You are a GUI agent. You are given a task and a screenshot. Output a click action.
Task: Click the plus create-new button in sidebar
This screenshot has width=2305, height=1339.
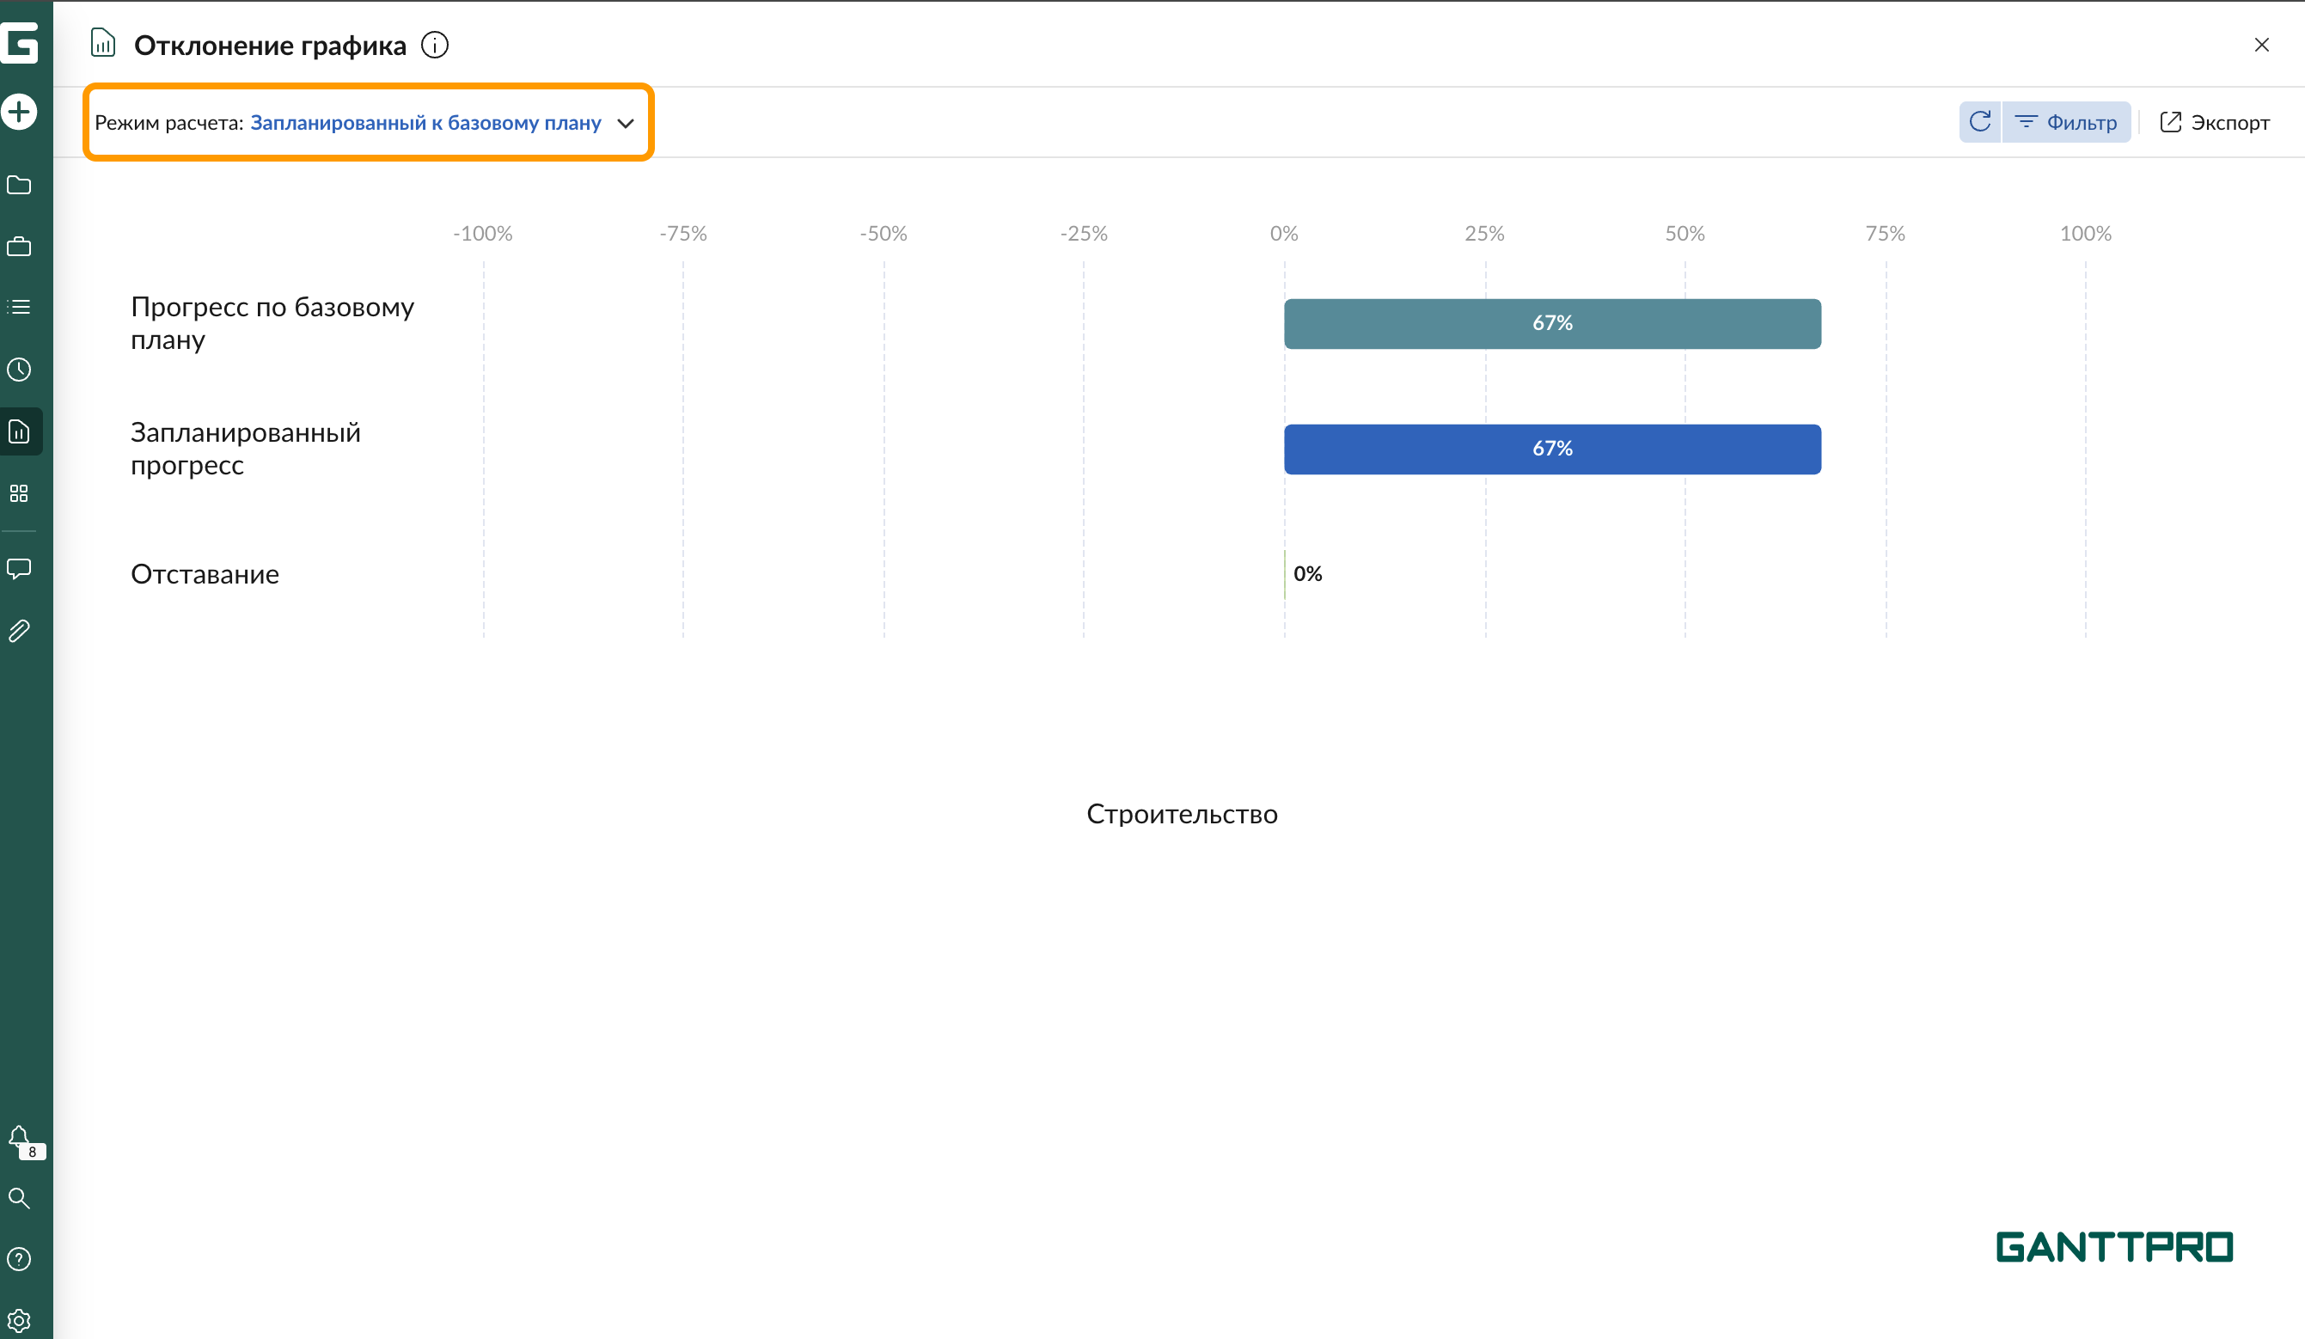click(x=19, y=113)
